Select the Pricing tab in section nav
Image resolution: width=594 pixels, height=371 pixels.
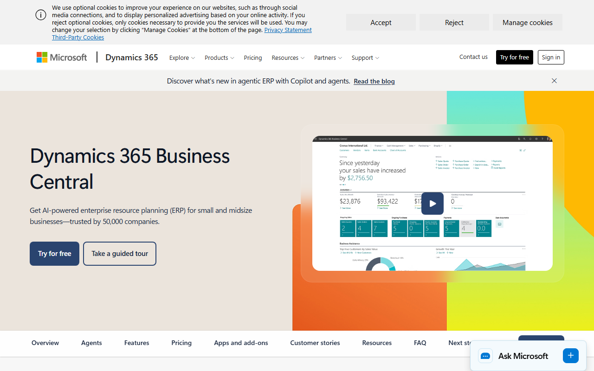(x=181, y=343)
